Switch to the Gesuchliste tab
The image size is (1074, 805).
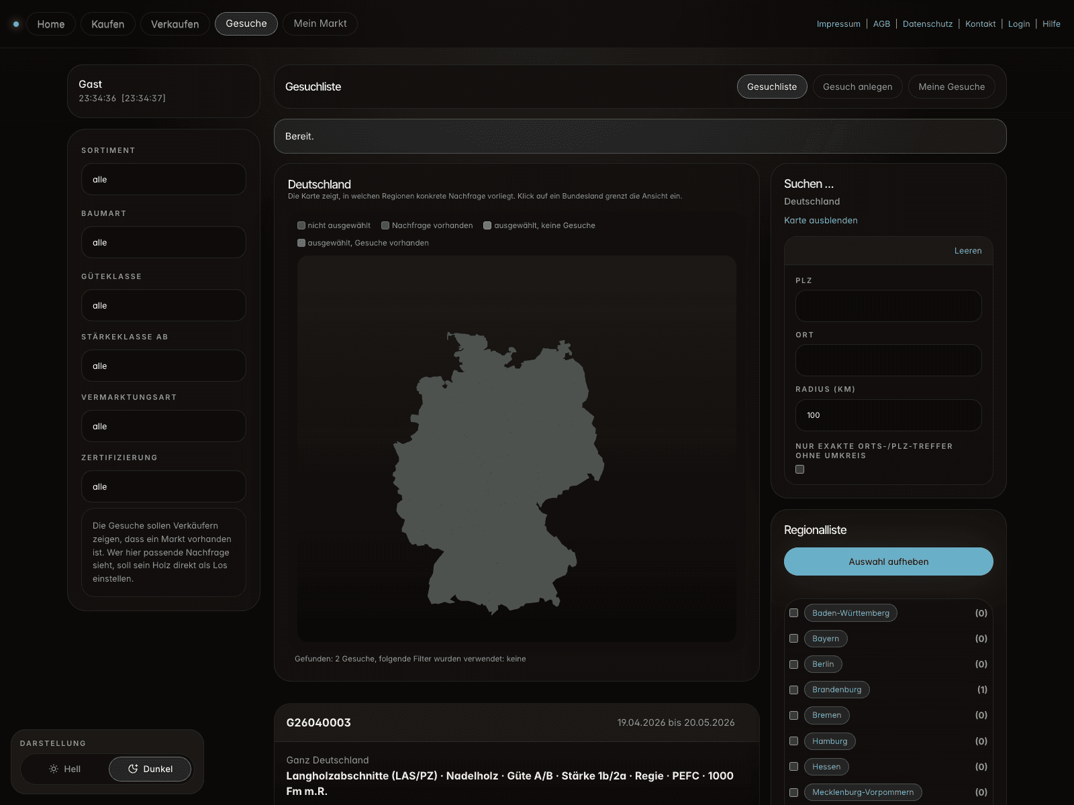[x=772, y=87]
